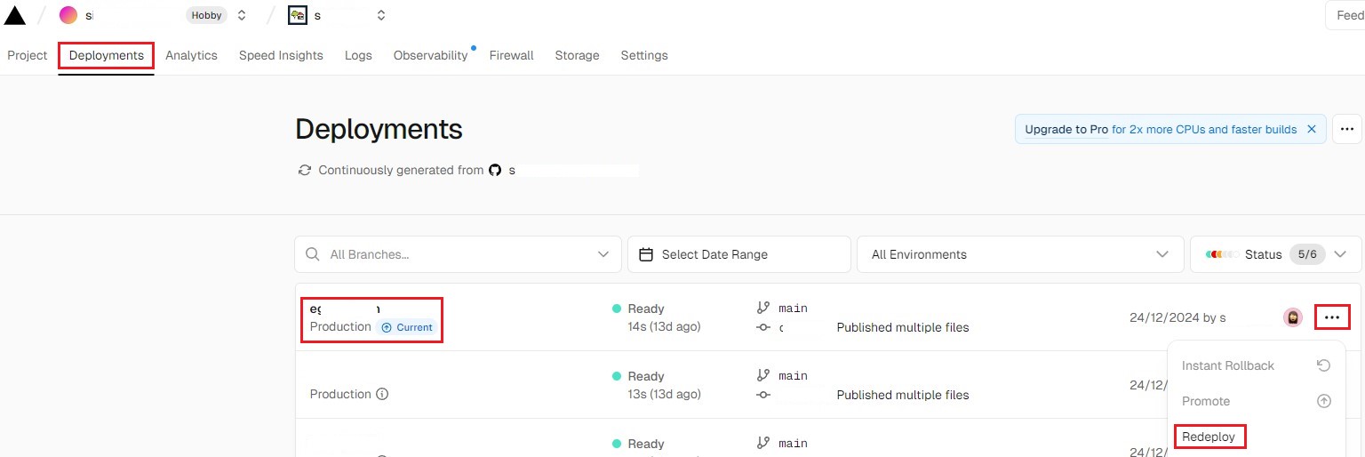
Task: Click the project thumbnail icon in breadcrumb
Action: coord(298,15)
